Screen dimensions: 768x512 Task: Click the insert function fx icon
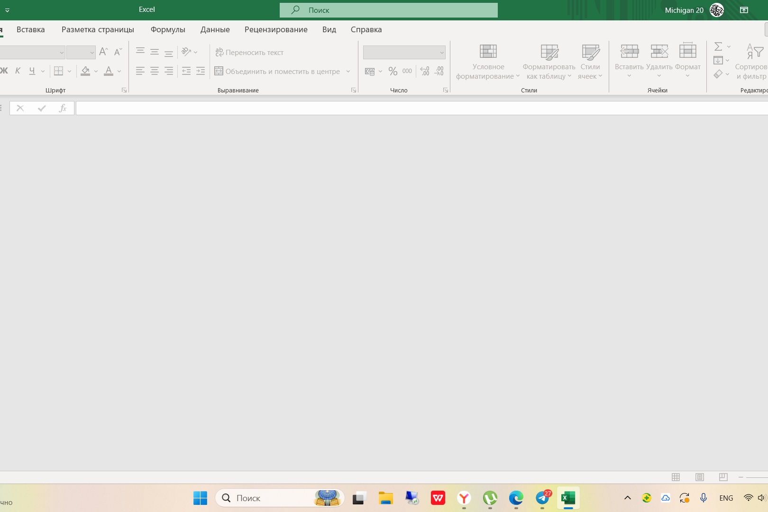click(x=63, y=108)
